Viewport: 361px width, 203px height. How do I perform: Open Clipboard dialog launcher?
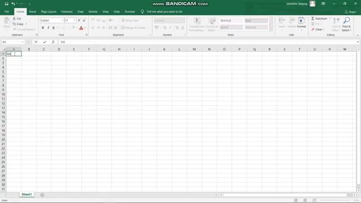pos(37,35)
